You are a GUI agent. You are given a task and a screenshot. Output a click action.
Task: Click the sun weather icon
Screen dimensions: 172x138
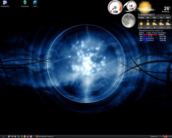point(145,7)
